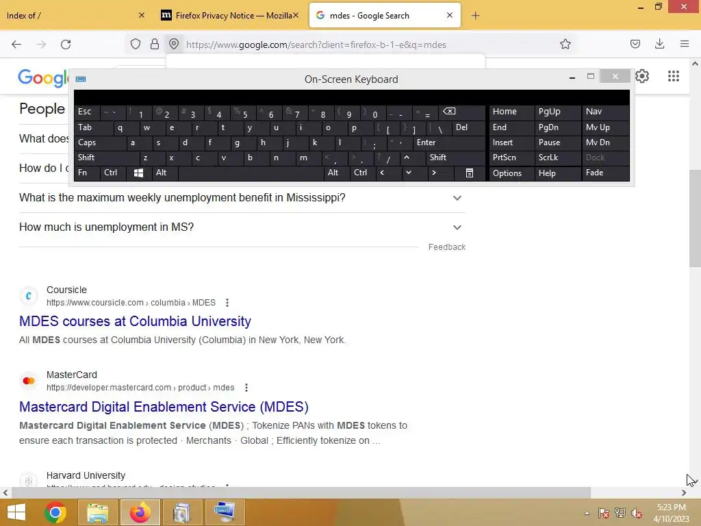Open 'MDES courses at Columbia University' link
The height and width of the screenshot is (526, 701).
click(x=135, y=321)
